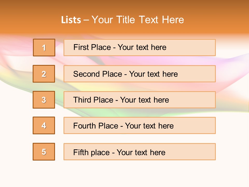This screenshot has height=187, width=249.
Task: Click "Your text here" in the Second Place row
Action: pos(154,74)
